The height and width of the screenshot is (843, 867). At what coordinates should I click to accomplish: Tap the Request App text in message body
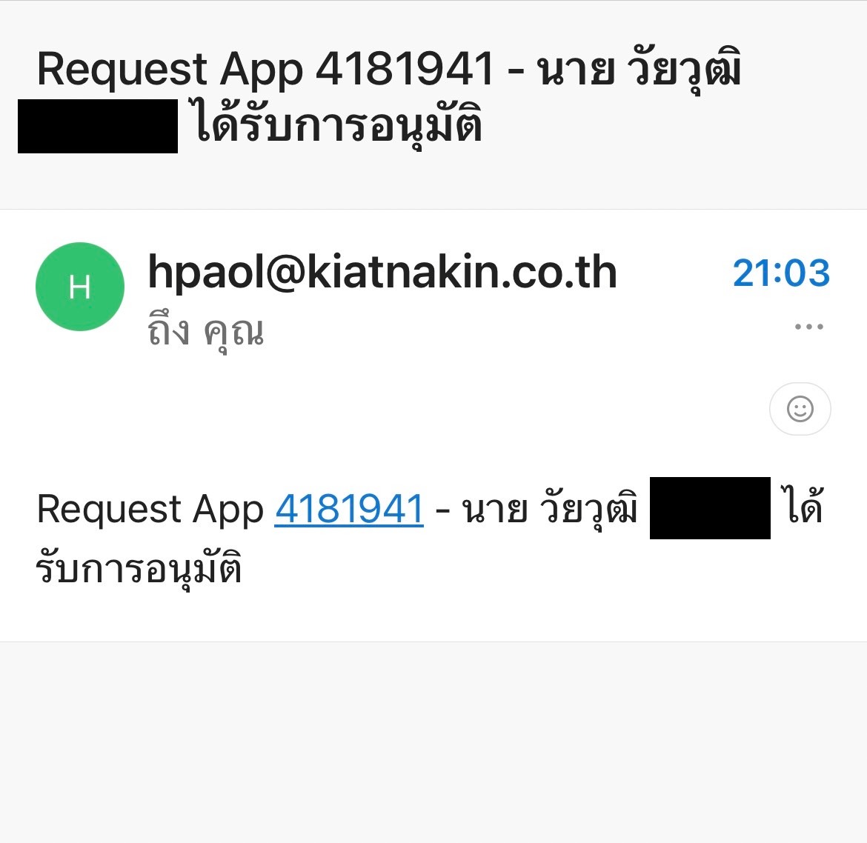[x=150, y=510]
